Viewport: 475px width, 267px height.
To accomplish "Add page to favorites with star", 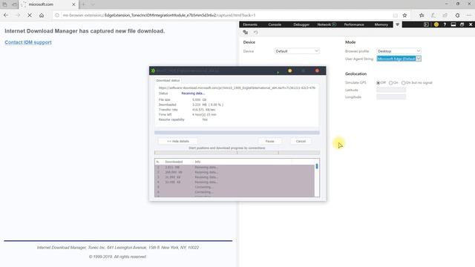I will click(404, 15).
